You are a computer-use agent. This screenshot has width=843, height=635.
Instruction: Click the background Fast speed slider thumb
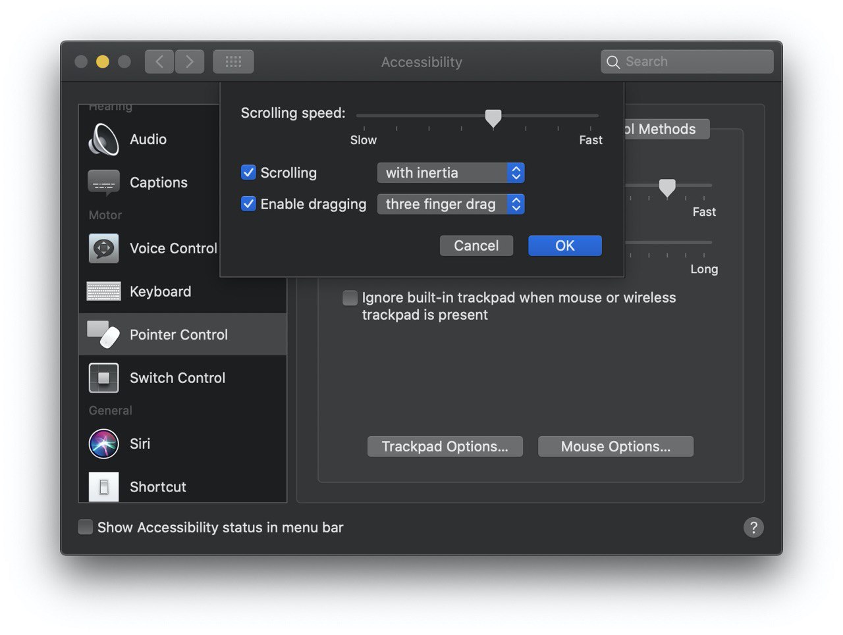pyautogui.click(x=667, y=188)
